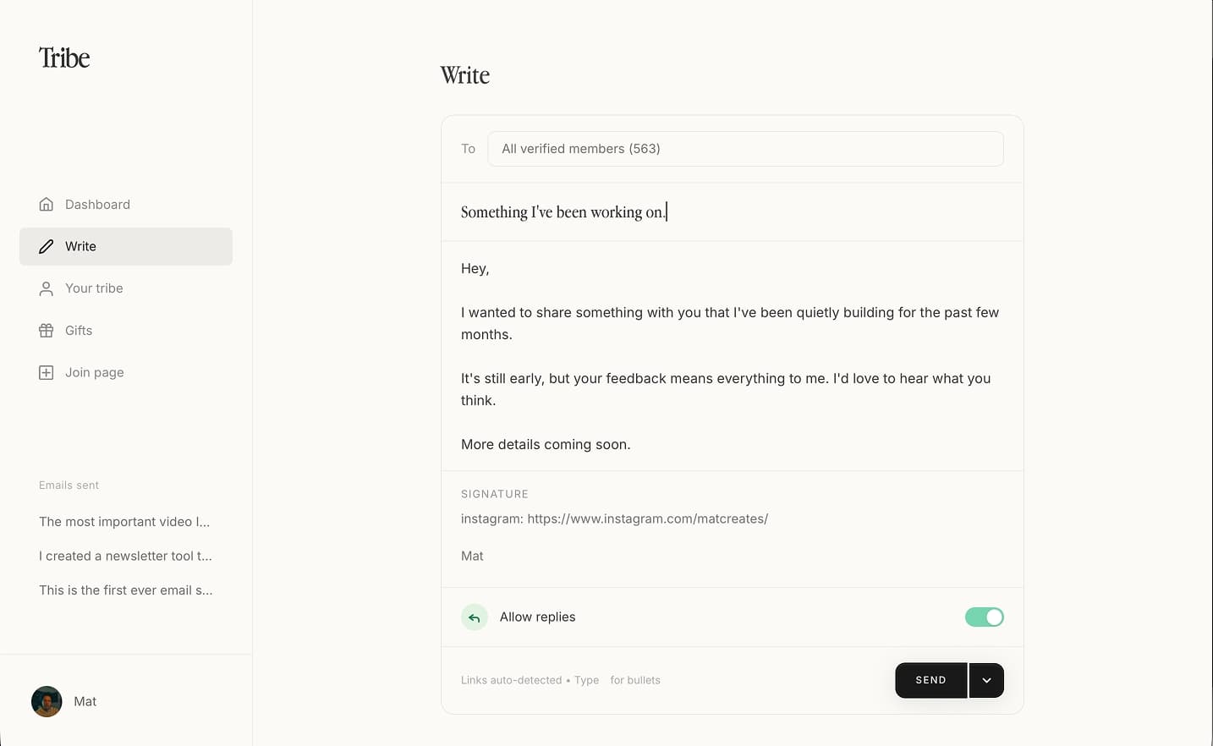Screen dimensions: 1213x746
Task: Choose Your tribe in the navigation menu
Action: click(94, 288)
